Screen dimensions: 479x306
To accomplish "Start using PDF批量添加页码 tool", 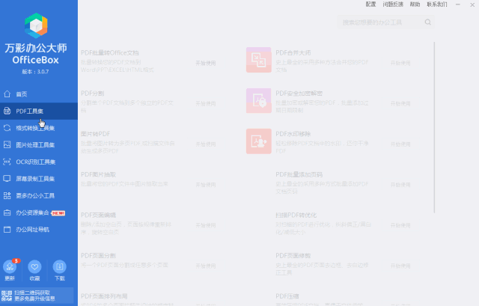I will pos(400,185).
